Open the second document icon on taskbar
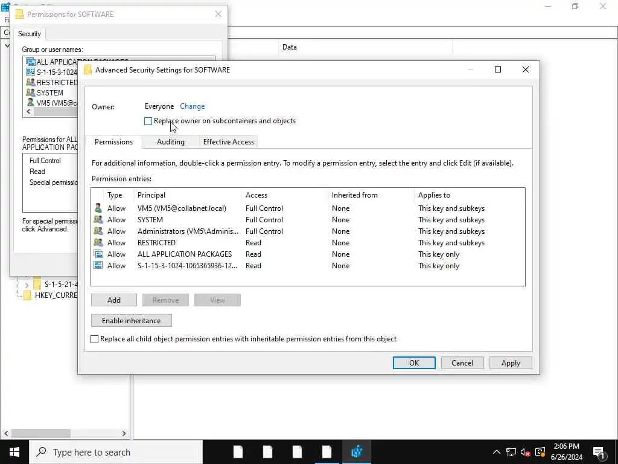 (267, 452)
